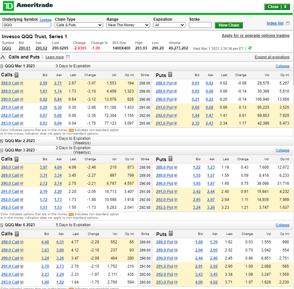Open the 290.0 Call link for Mar 1
294x289 pixels.
[10, 99]
